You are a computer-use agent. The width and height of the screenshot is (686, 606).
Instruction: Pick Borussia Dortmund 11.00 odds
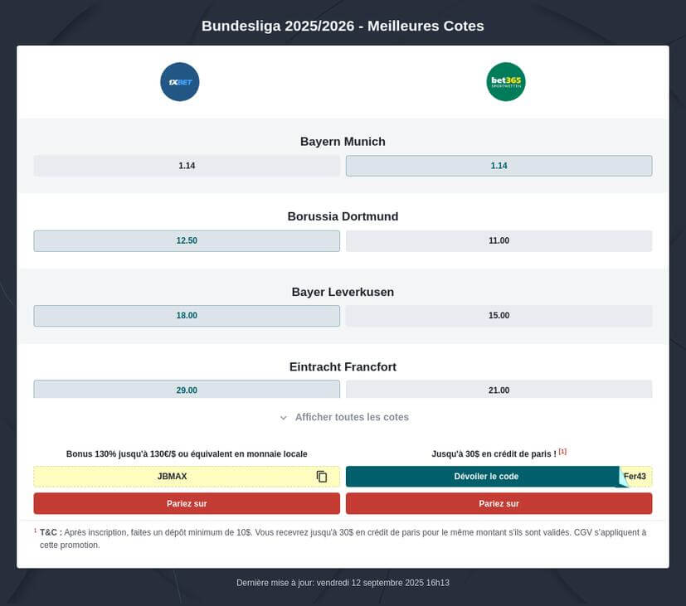pos(499,241)
